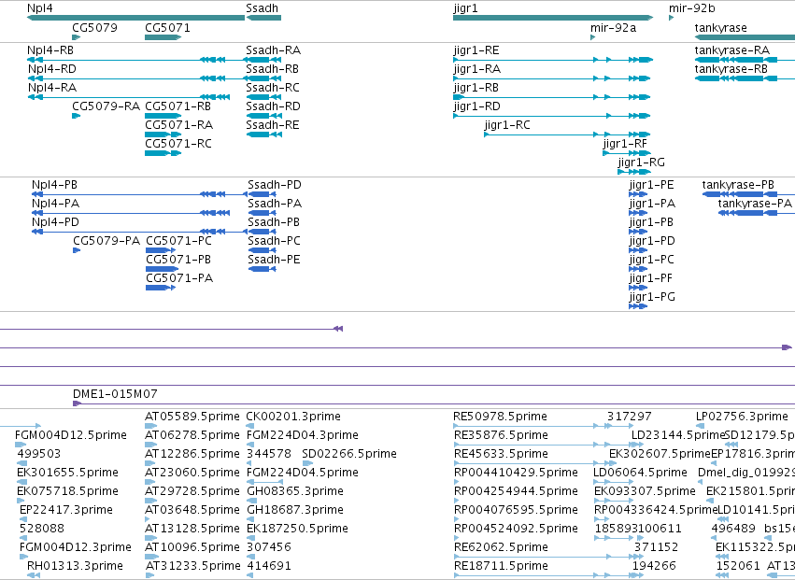The height and width of the screenshot is (580, 795).
Task: Select the tankyrase gene bar
Action: click(x=745, y=37)
